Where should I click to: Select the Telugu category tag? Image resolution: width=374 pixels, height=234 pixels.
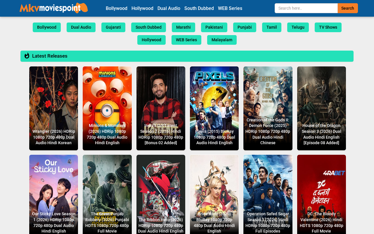pyautogui.click(x=298, y=27)
